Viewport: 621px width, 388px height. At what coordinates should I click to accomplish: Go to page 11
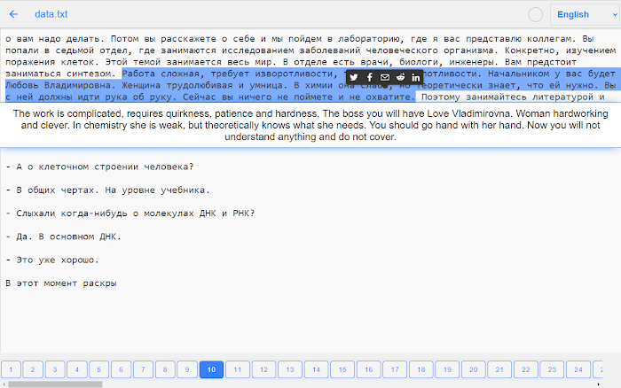238,369
